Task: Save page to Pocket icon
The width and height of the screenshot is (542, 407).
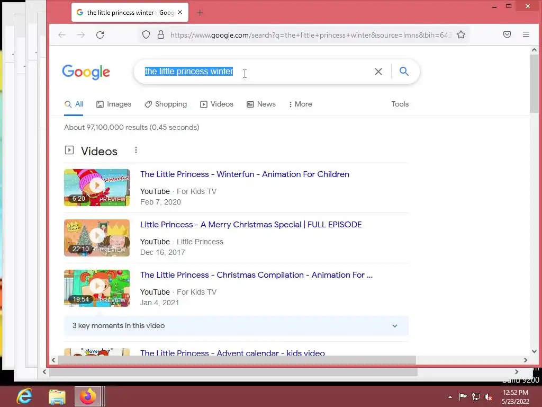Action: (507, 34)
